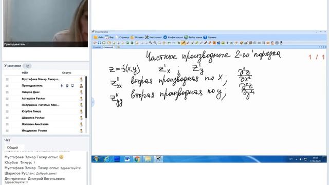Image resolution: width=329 pixels, height=185 pixels.
Task: Tick checkbox beside Ильдеркин Роман
Action: [x=7, y=131]
